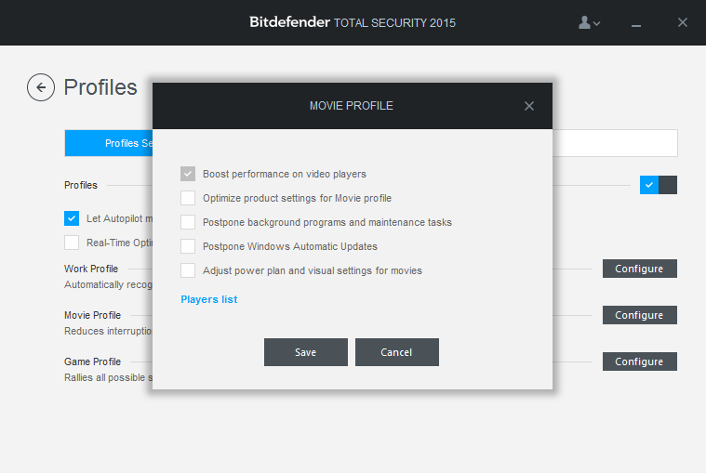
Task: Enable Postpone Windows Automatic Updates
Action: tap(188, 246)
